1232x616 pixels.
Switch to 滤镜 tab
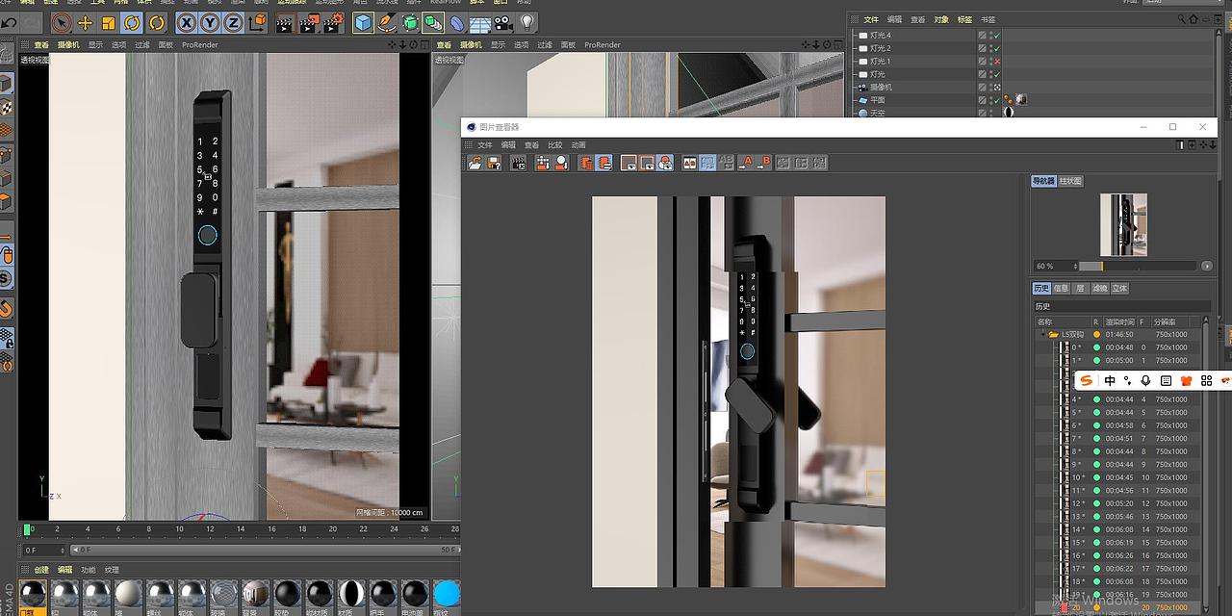(x=1100, y=288)
